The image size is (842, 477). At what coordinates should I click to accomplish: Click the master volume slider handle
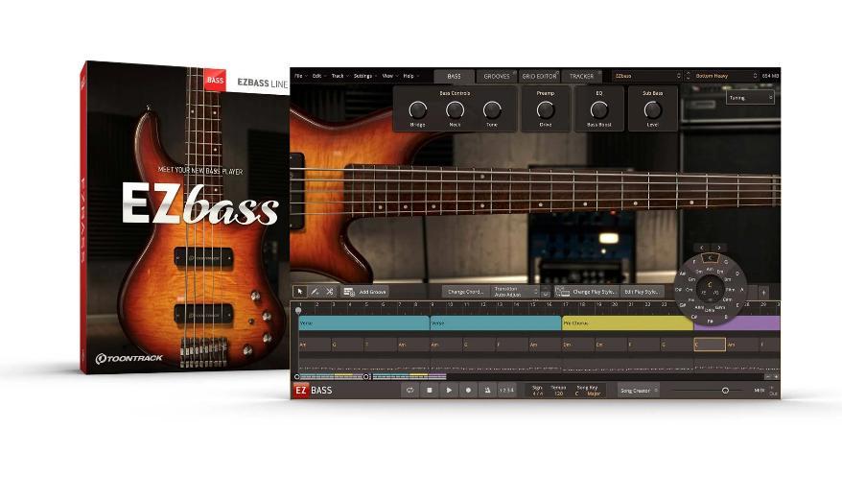(725, 391)
